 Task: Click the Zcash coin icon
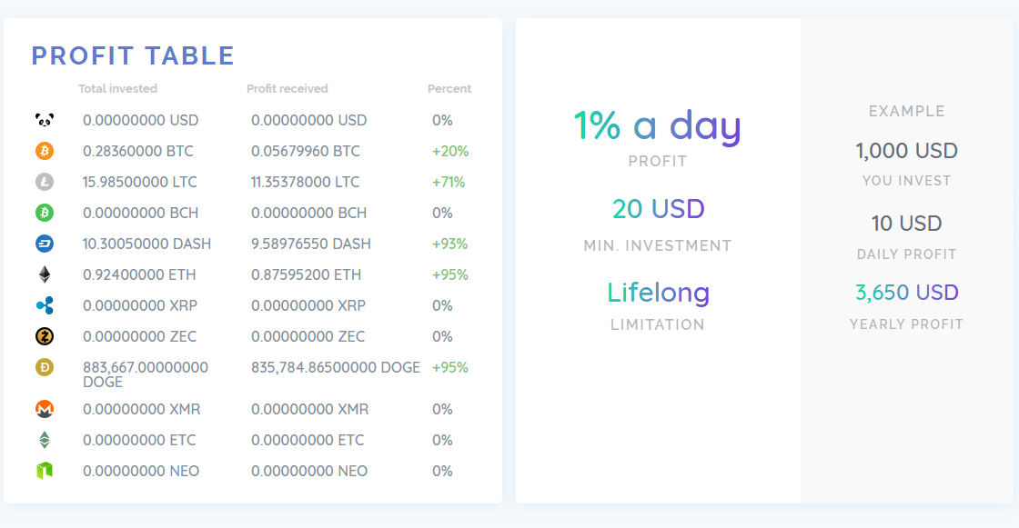45,336
